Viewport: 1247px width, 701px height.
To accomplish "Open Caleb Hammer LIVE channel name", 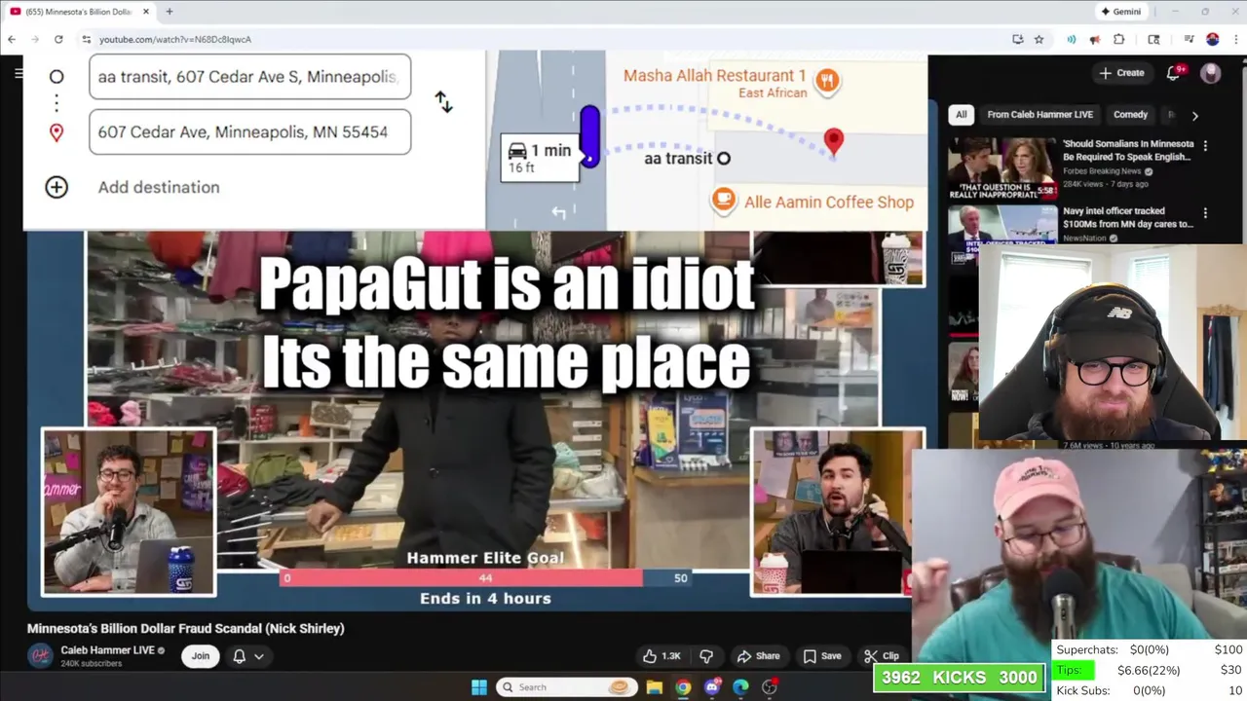I will click(107, 649).
